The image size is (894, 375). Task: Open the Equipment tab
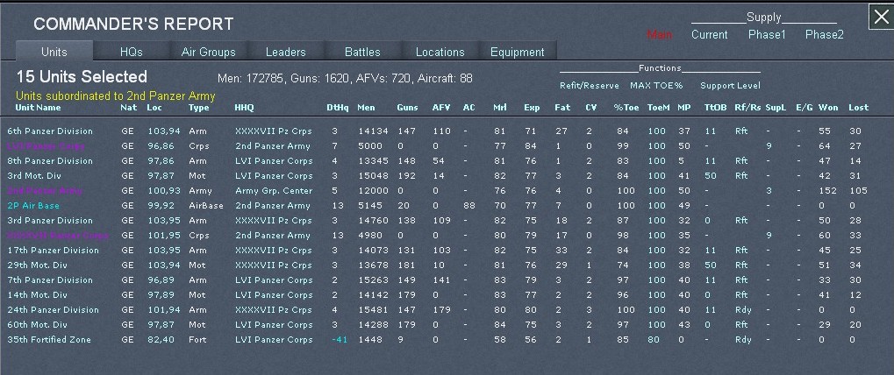tap(517, 52)
